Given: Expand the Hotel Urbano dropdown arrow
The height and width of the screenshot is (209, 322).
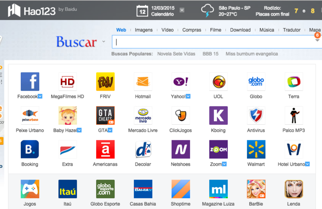Looking at the screenshot, I should (307, 164).
